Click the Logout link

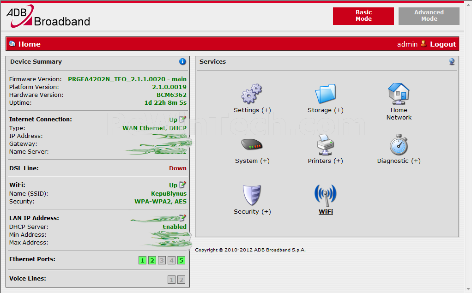coord(443,44)
